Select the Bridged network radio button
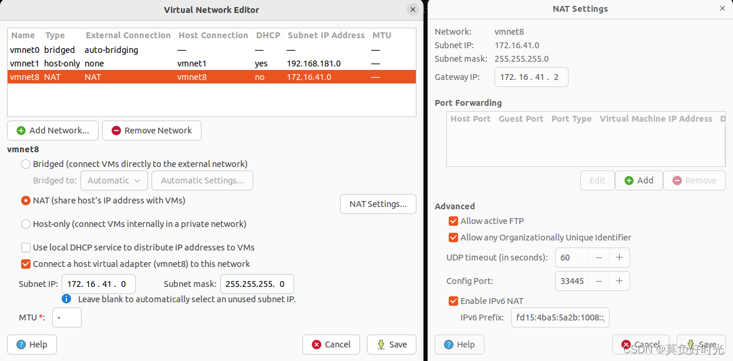 (x=25, y=164)
